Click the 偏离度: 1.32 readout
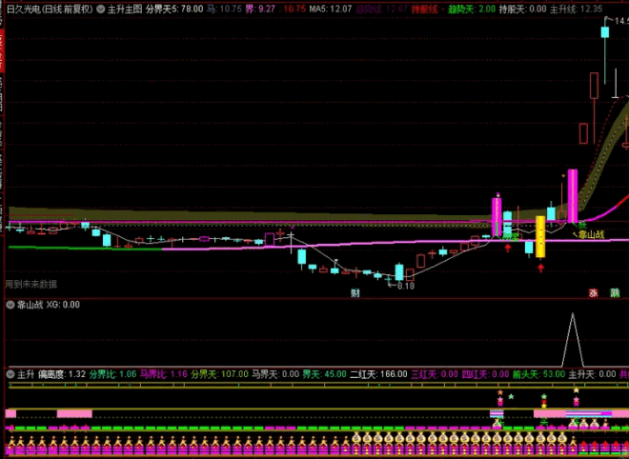Image resolution: width=629 pixels, height=459 pixels. pyautogui.click(x=62, y=374)
